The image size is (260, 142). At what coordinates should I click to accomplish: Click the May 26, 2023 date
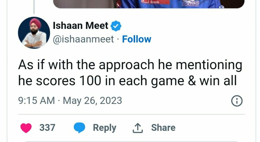pos(92,101)
